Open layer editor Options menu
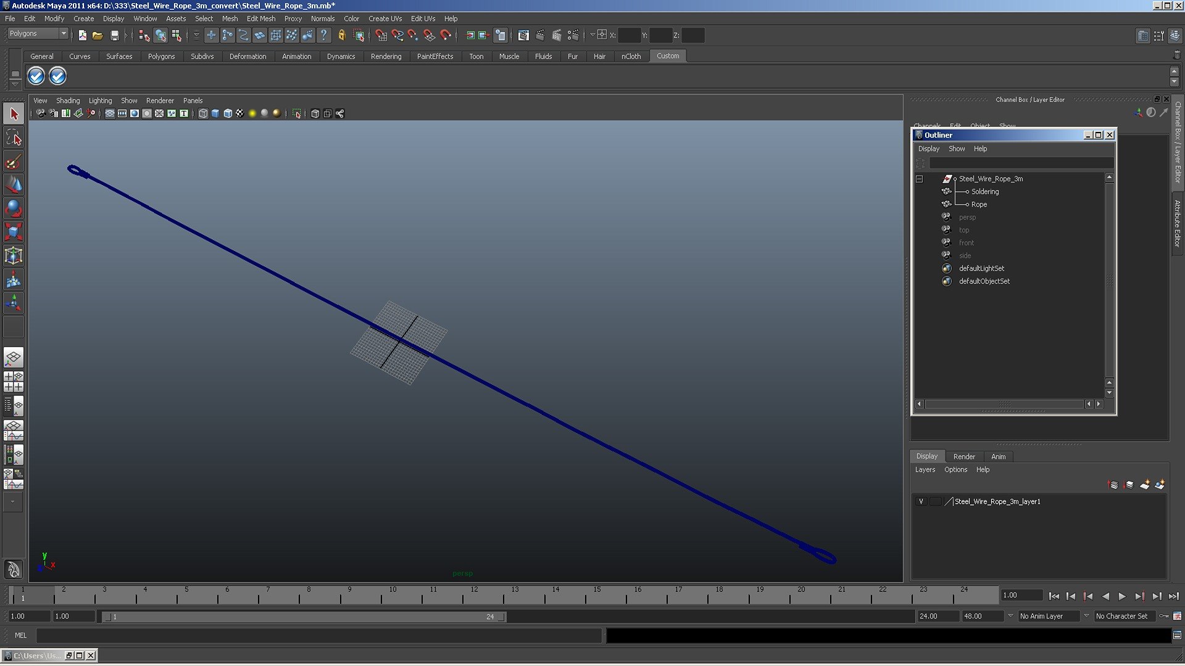Screen dimensions: 1185x666 955,470
